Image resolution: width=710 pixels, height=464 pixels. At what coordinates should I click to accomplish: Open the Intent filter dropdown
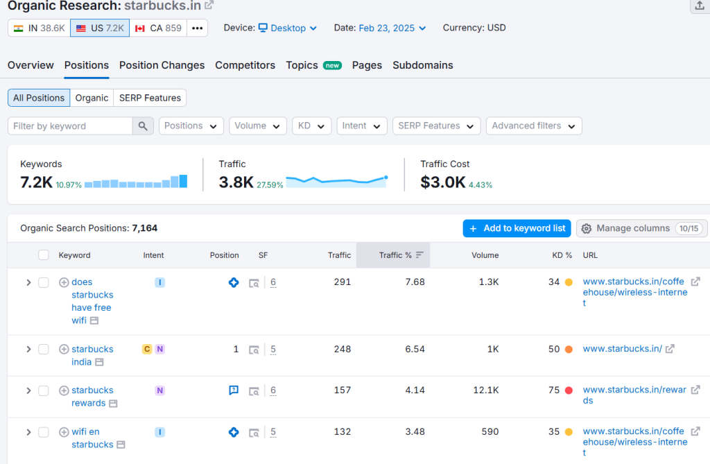click(x=362, y=126)
